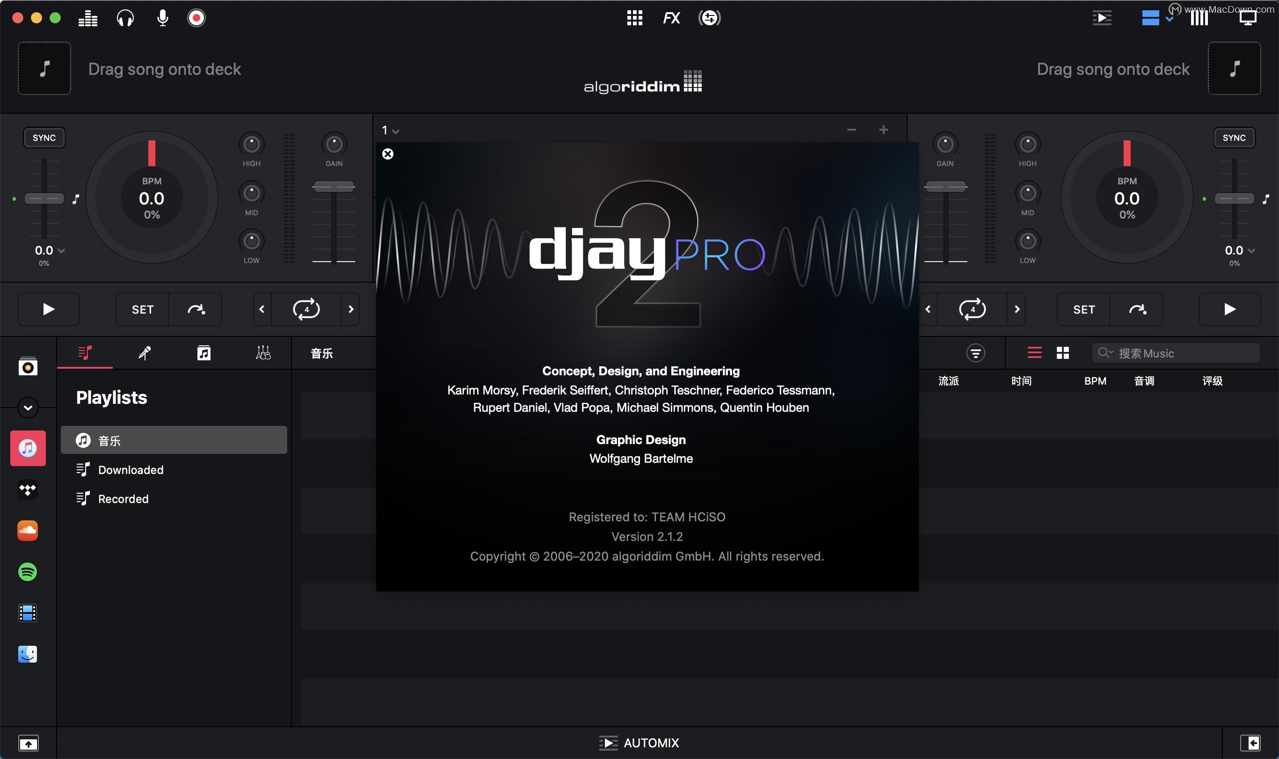Click SET cue on the right deck
Screen dimensions: 1279x759
[1084, 309]
